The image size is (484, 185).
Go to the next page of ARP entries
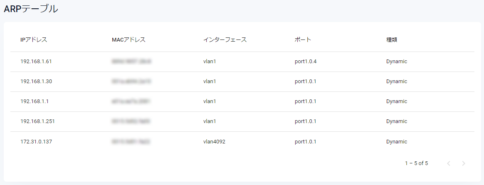[464, 163]
